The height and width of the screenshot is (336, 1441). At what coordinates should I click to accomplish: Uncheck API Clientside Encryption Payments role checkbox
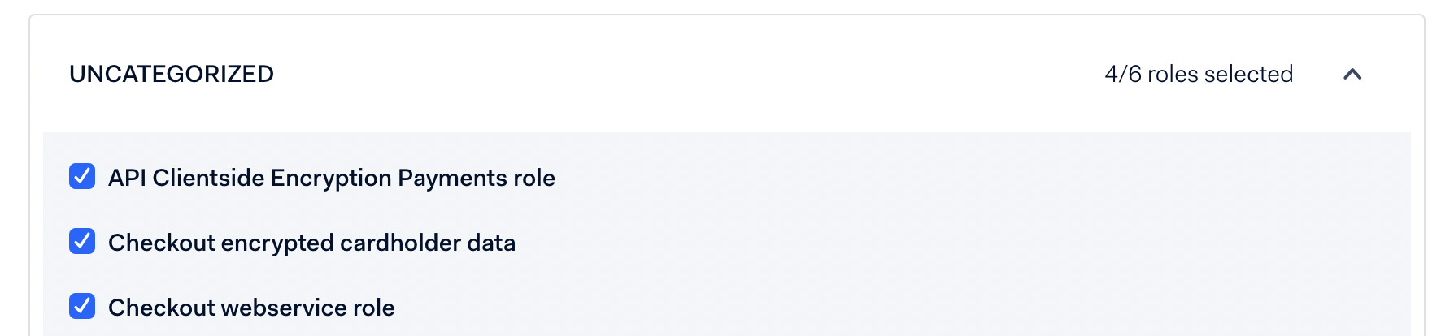82,176
